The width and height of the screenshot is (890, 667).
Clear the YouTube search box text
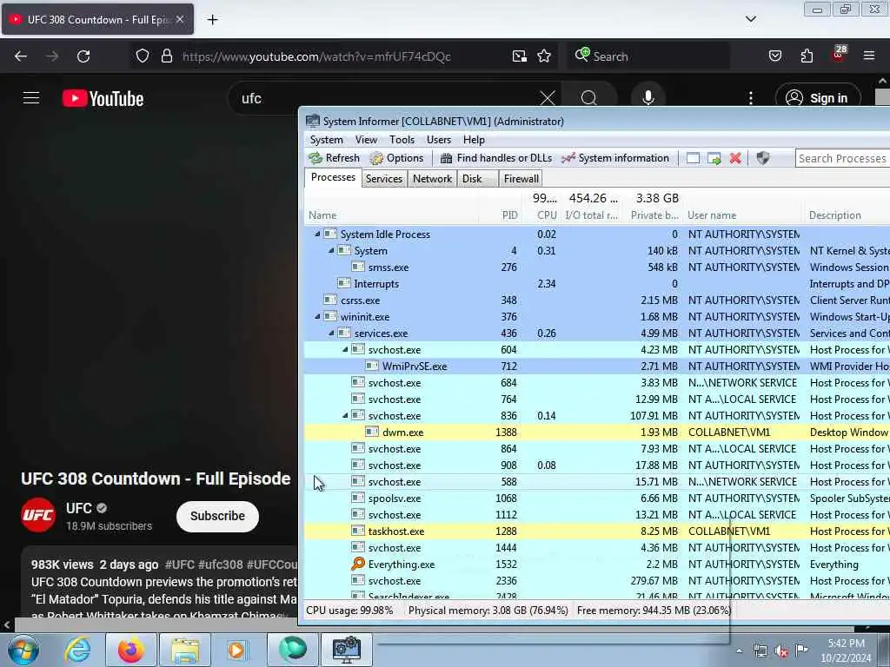(548, 99)
